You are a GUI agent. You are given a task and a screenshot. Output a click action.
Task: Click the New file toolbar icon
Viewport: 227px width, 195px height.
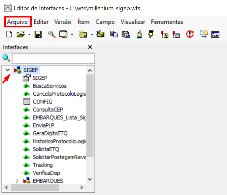(9, 34)
